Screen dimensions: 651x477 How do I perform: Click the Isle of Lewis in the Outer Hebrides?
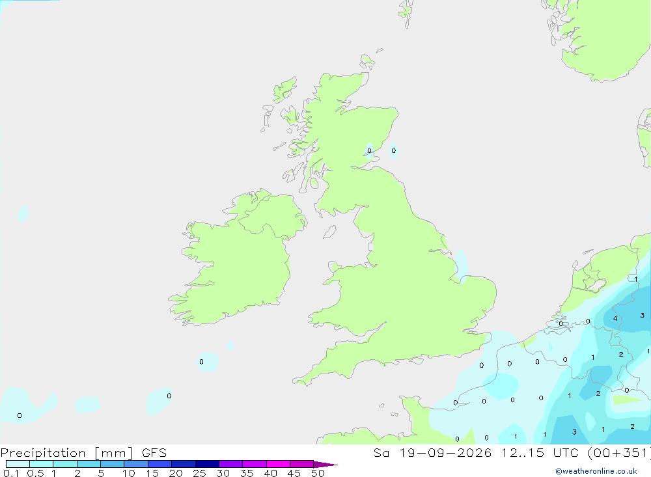[x=284, y=90]
